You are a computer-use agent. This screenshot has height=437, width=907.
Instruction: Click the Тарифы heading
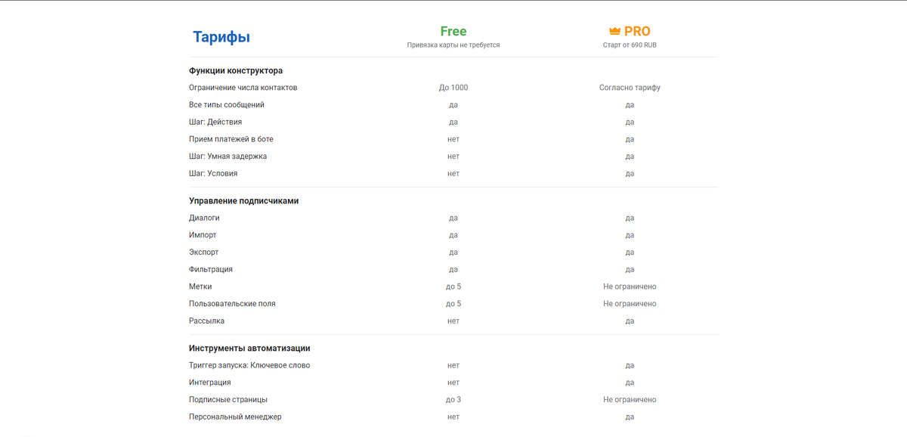(221, 37)
